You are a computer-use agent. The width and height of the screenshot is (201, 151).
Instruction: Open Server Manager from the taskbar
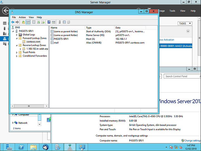coord(9,147)
